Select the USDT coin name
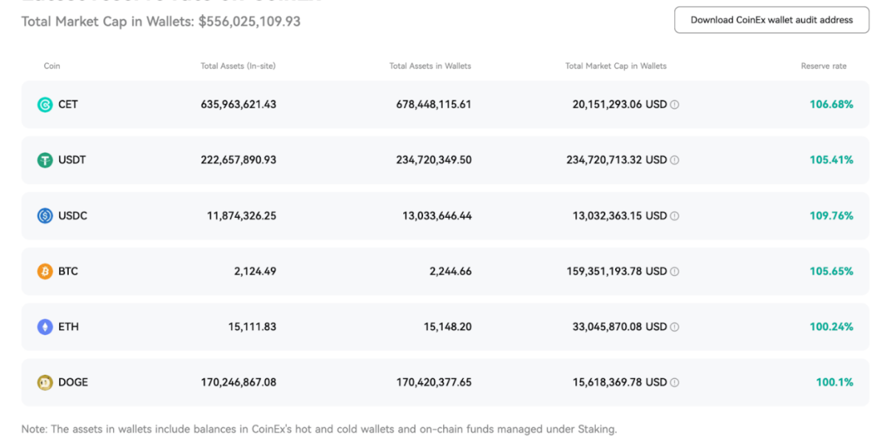 [72, 160]
